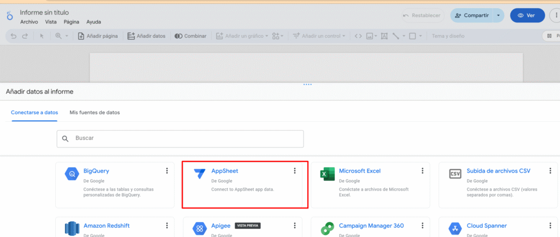This screenshot has width=560, height=237.
Task: Click the search magnifier icon
Action: tap(66, 139)
